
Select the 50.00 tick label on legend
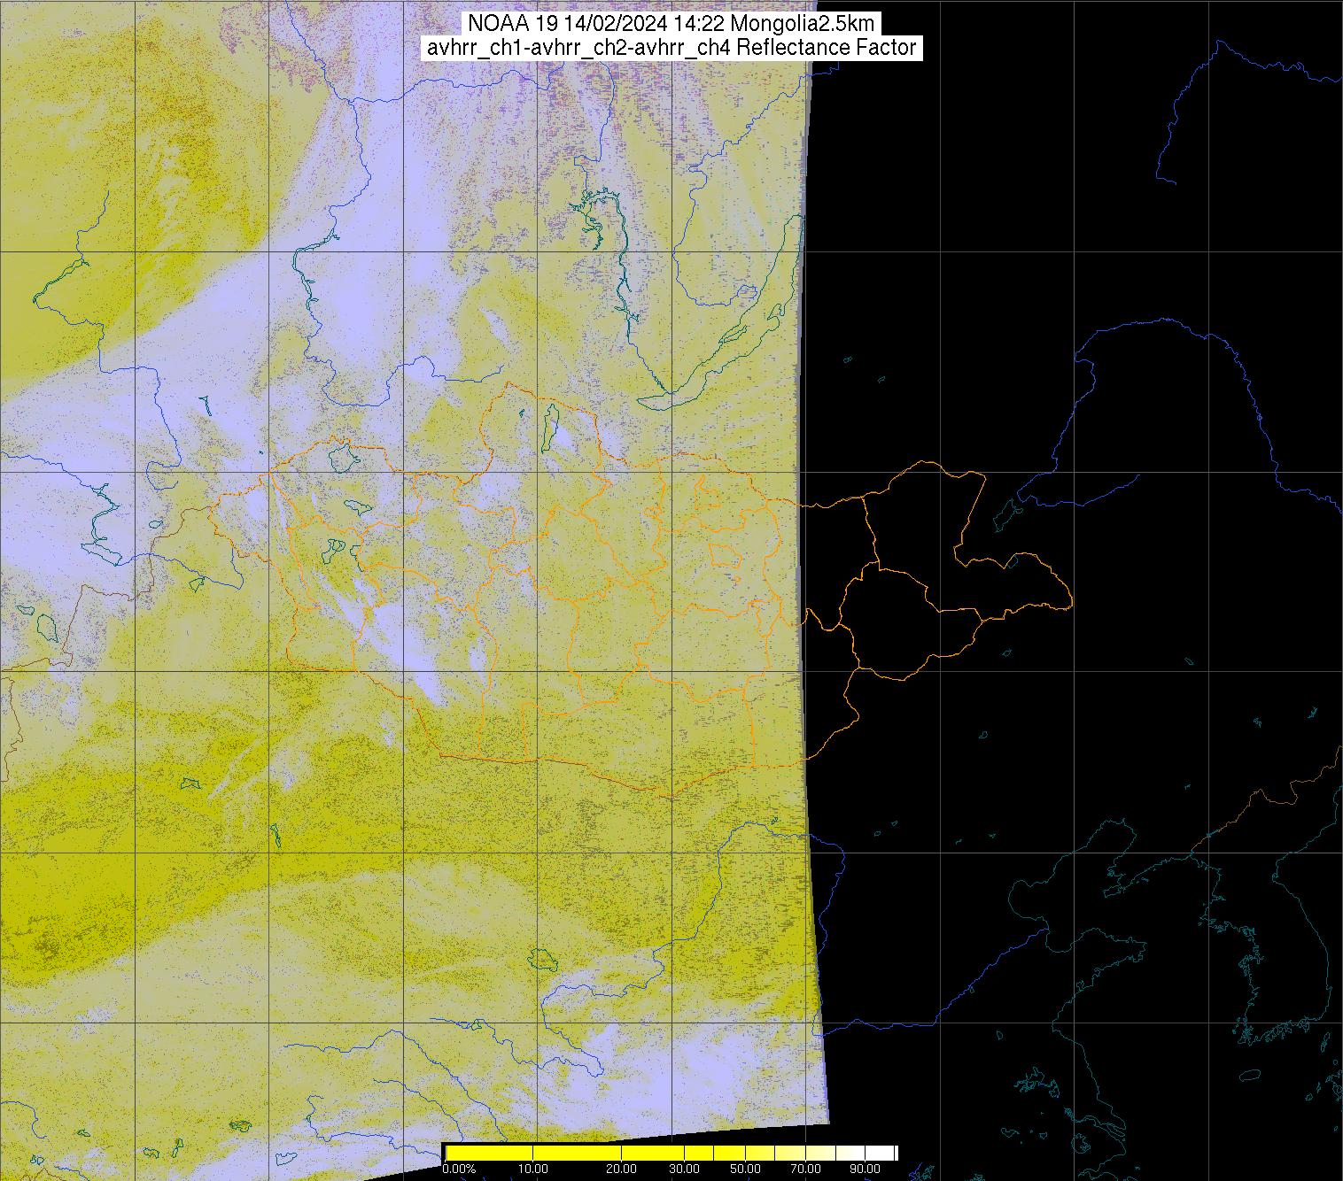coord(743,1169)
